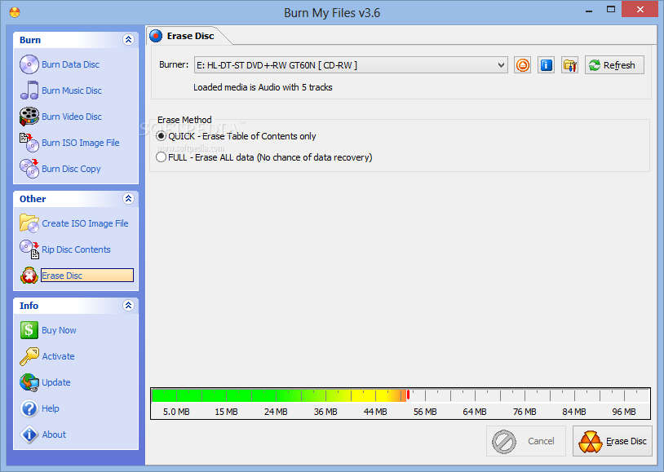Collapse the Info panel section

point(128,305)
